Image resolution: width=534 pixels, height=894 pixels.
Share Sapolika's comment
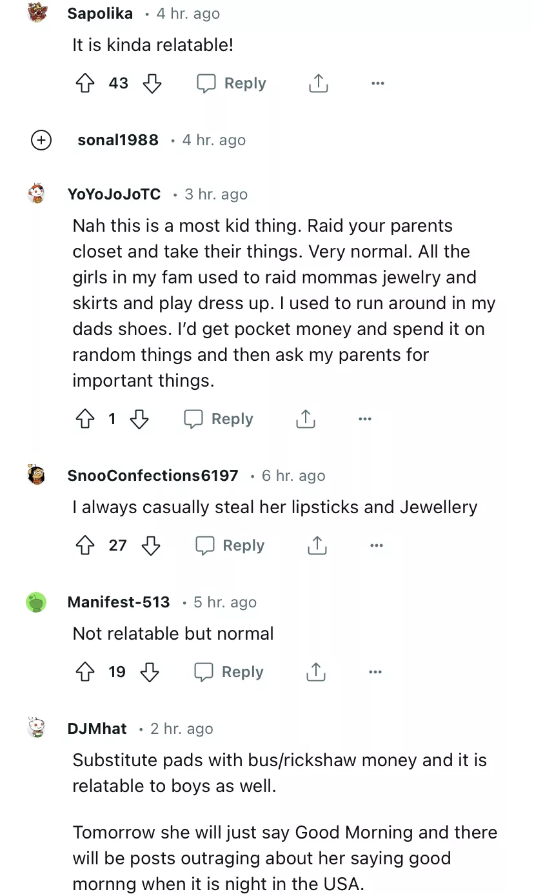318,83
